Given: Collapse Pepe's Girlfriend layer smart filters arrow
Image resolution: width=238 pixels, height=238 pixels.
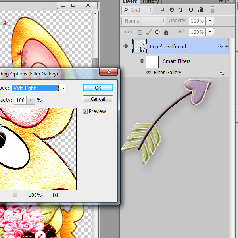Looking at the screenshot, I should tap(226, 46).
